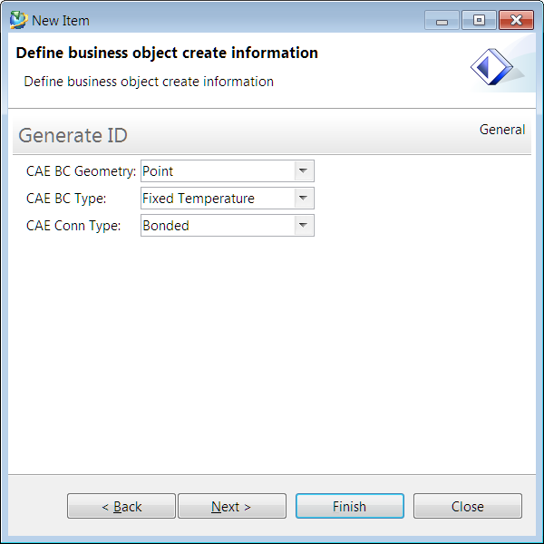The image size is (544, 544).
Task: Go to the previous step with Back
Action: point(121,507)
